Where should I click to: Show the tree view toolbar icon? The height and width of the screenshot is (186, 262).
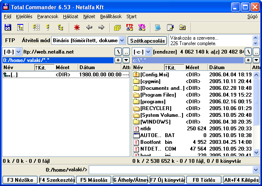point(60,27)
